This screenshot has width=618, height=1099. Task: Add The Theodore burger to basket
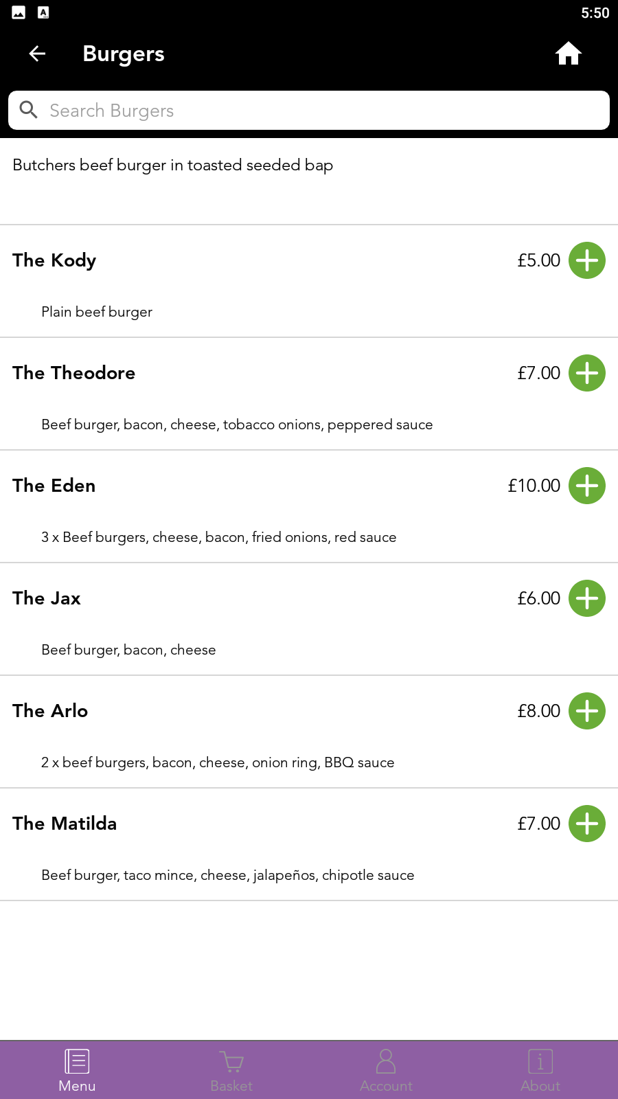[x=587, y=373]
